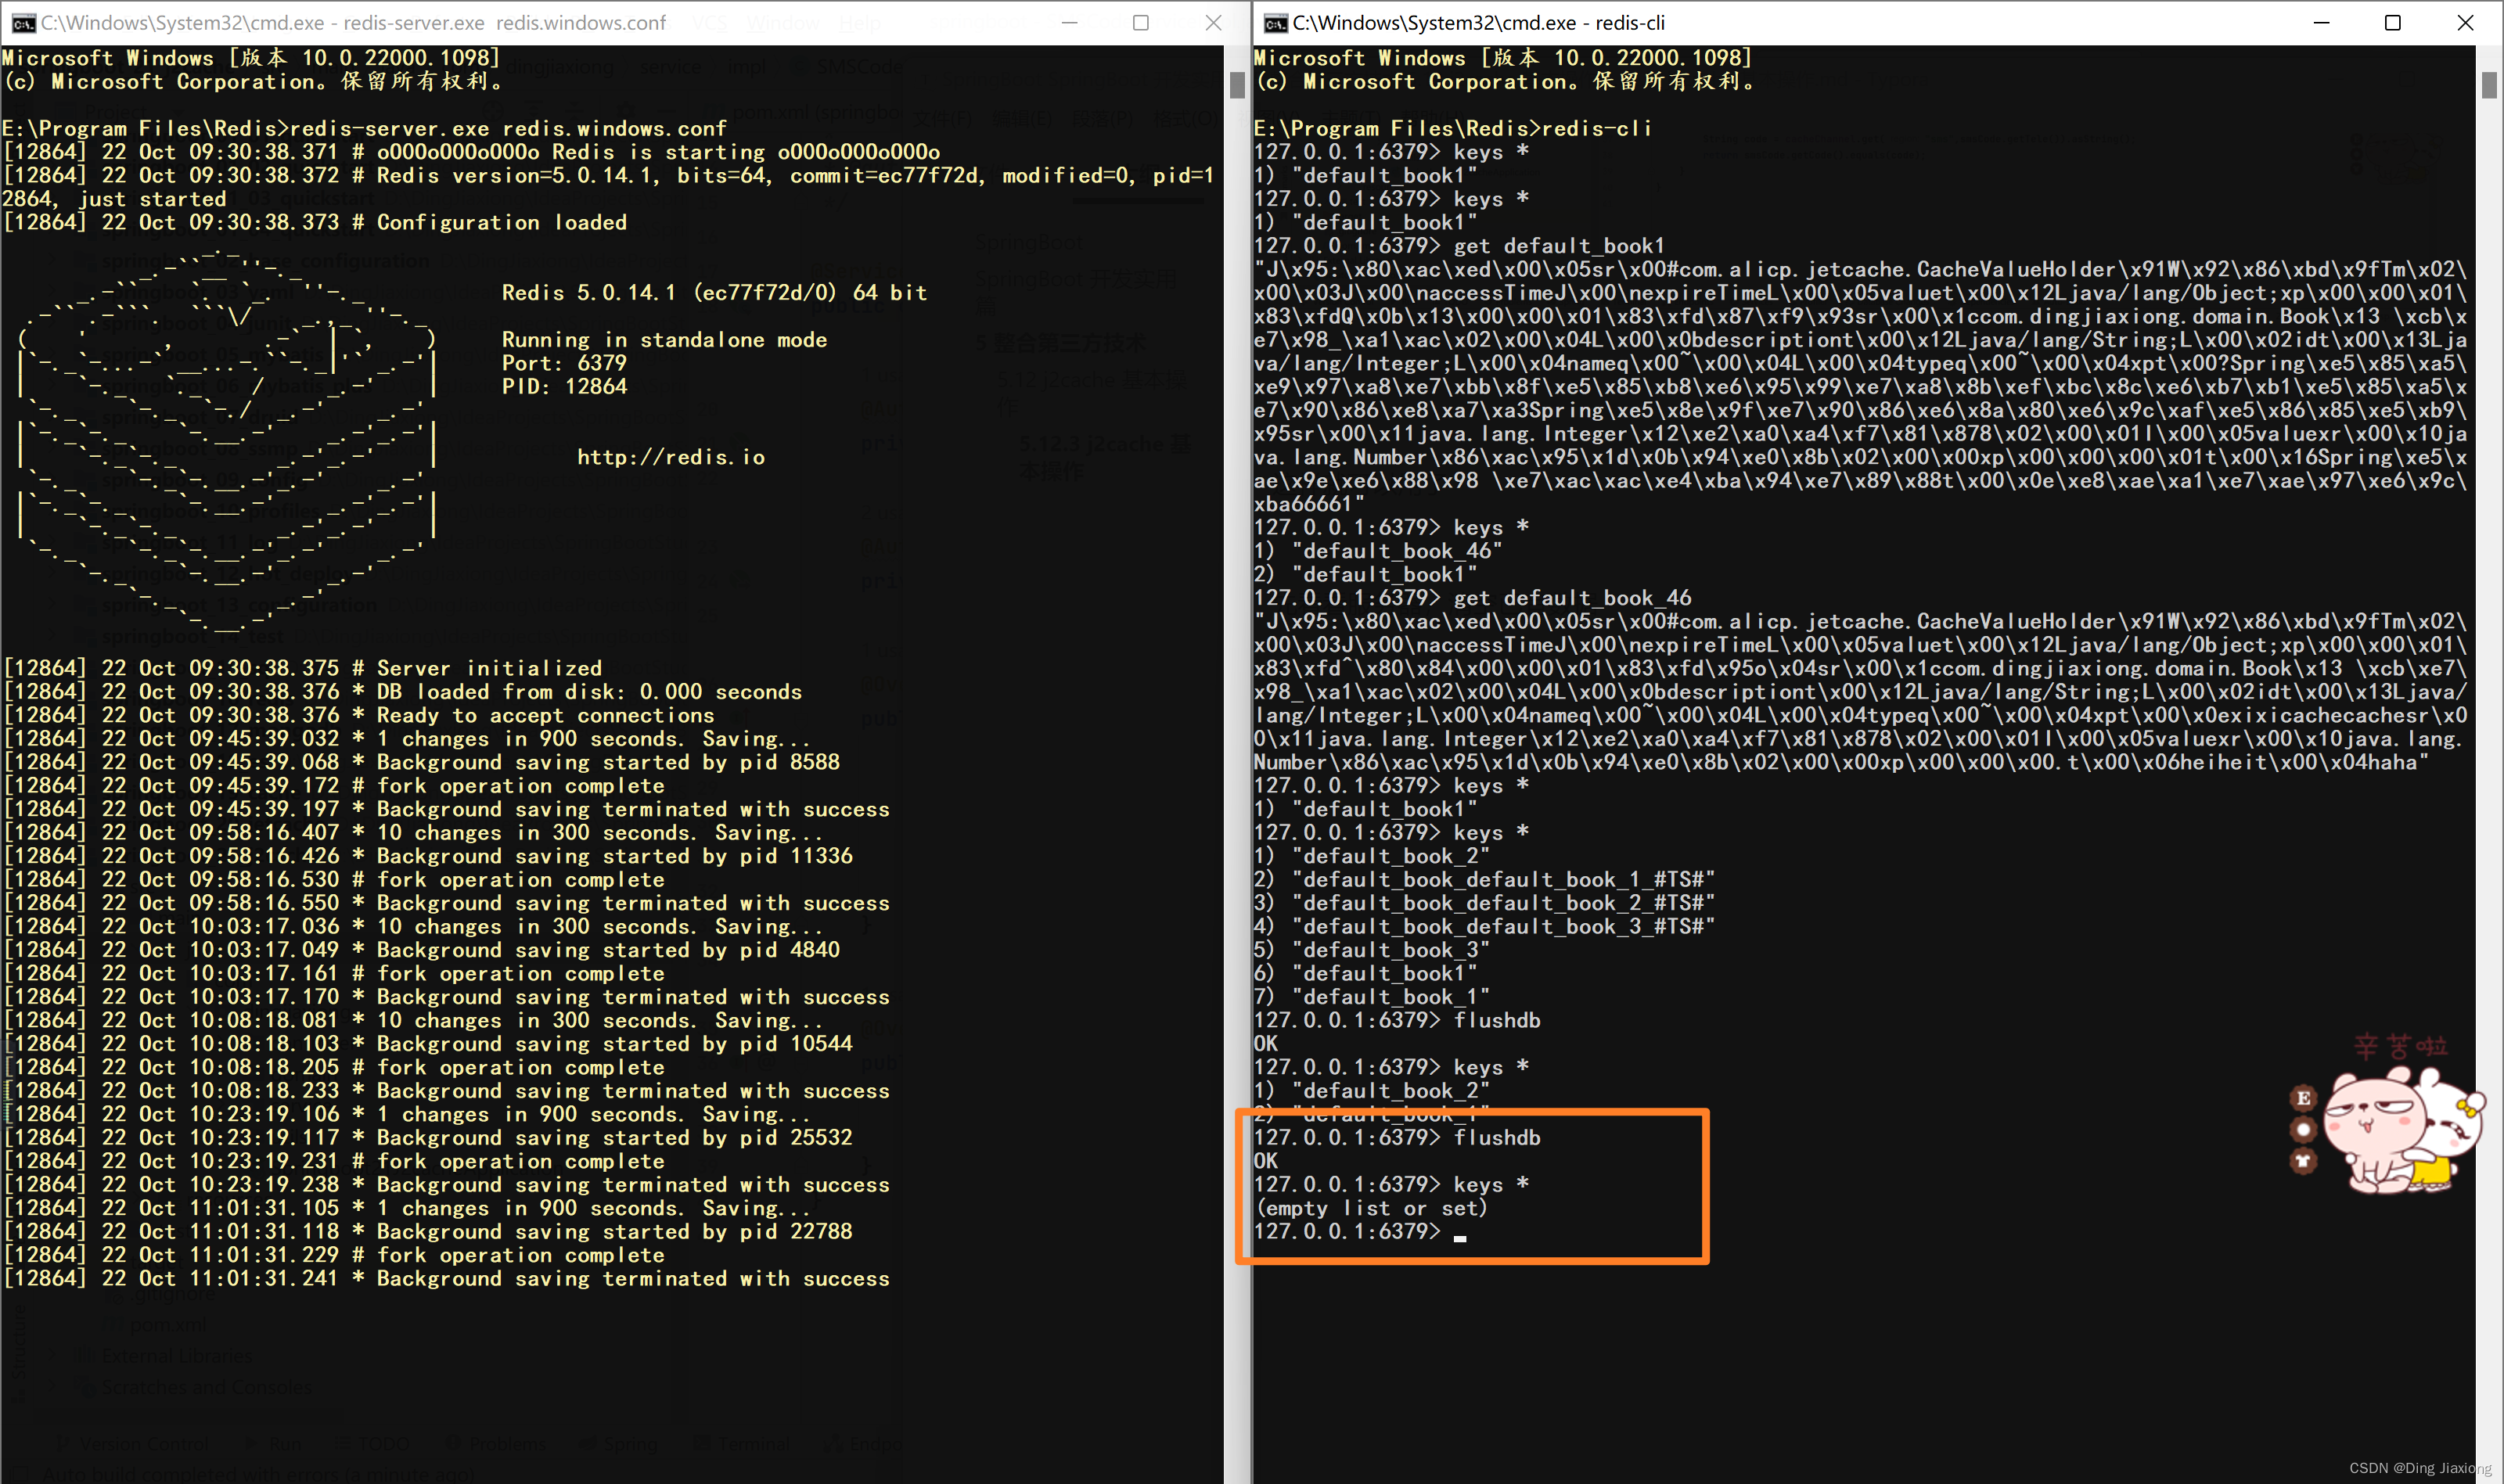Image resolution: width=2504 pixels, height=1484 pixels.
Task: Close the redis-server window
Action: [1213, 22]
